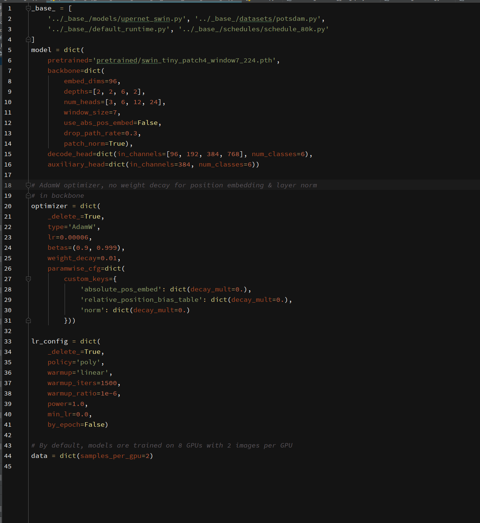Click the lr_config variable name

[49, 341]
